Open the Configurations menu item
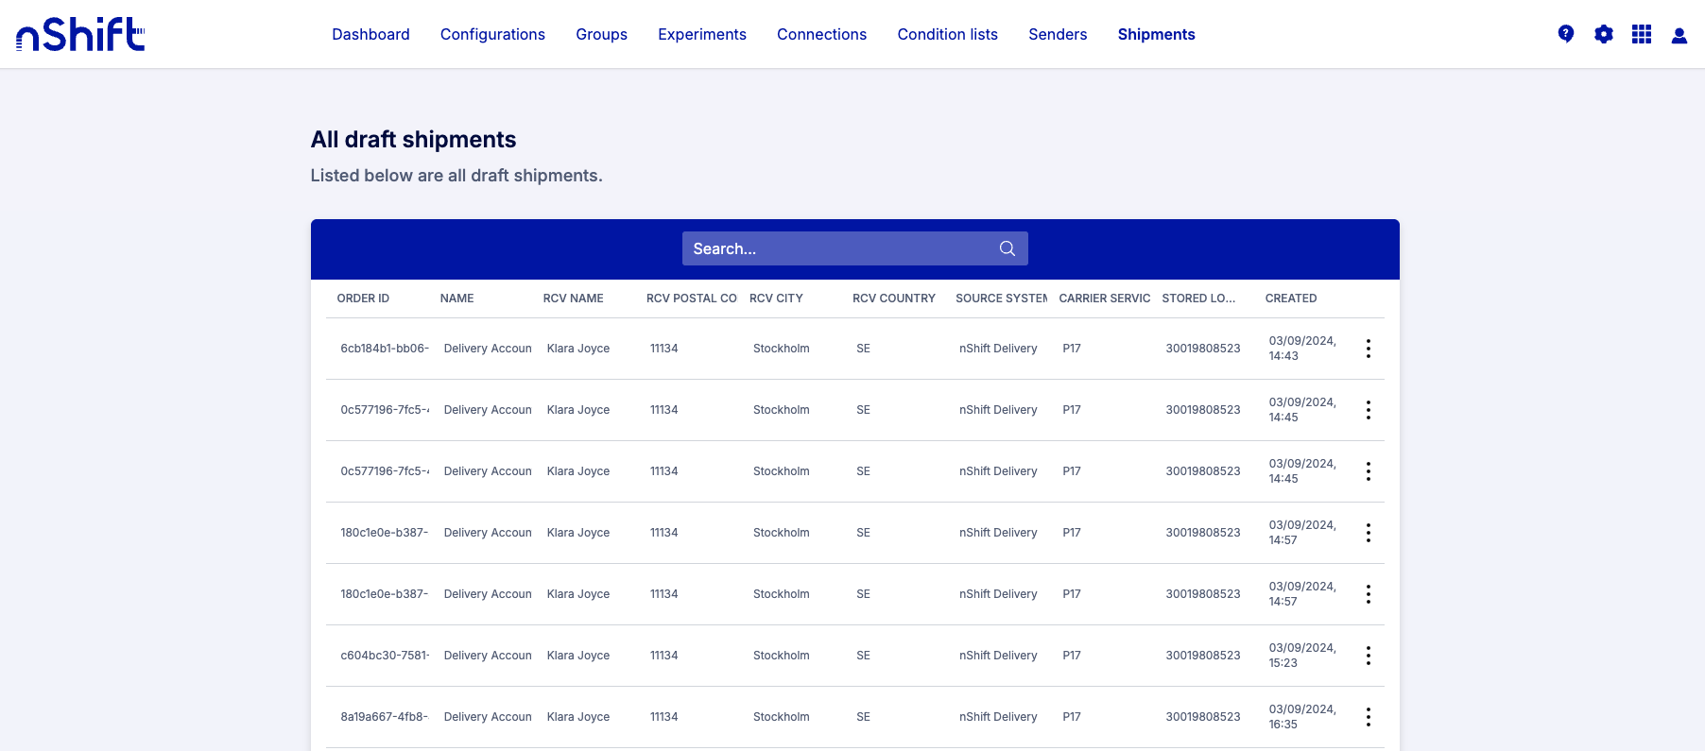The height and width of the screenshot is (751, 1705). pos(492,34)
